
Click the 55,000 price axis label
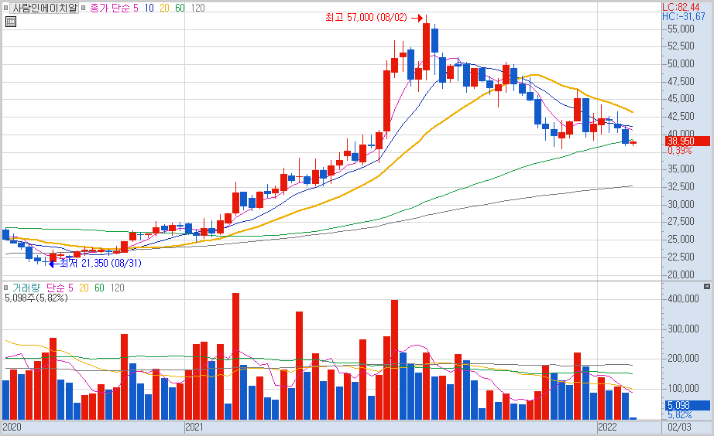[x=681, y=29]
